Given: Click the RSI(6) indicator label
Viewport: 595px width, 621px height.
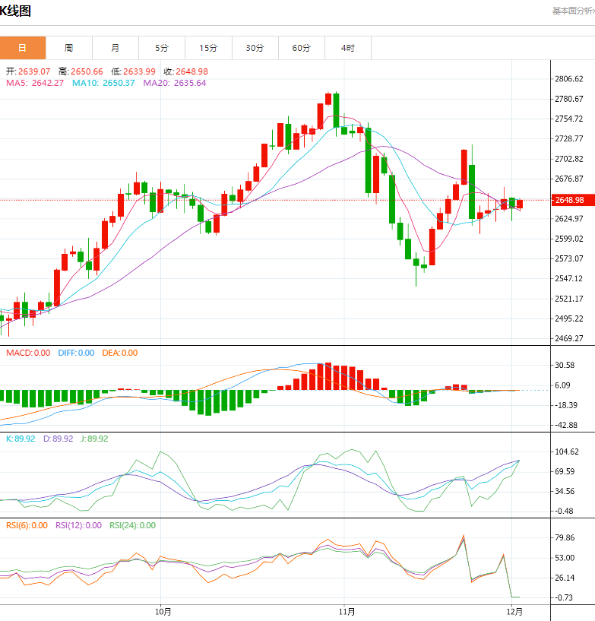Looking at the screenshot, I should pos(27,525).
